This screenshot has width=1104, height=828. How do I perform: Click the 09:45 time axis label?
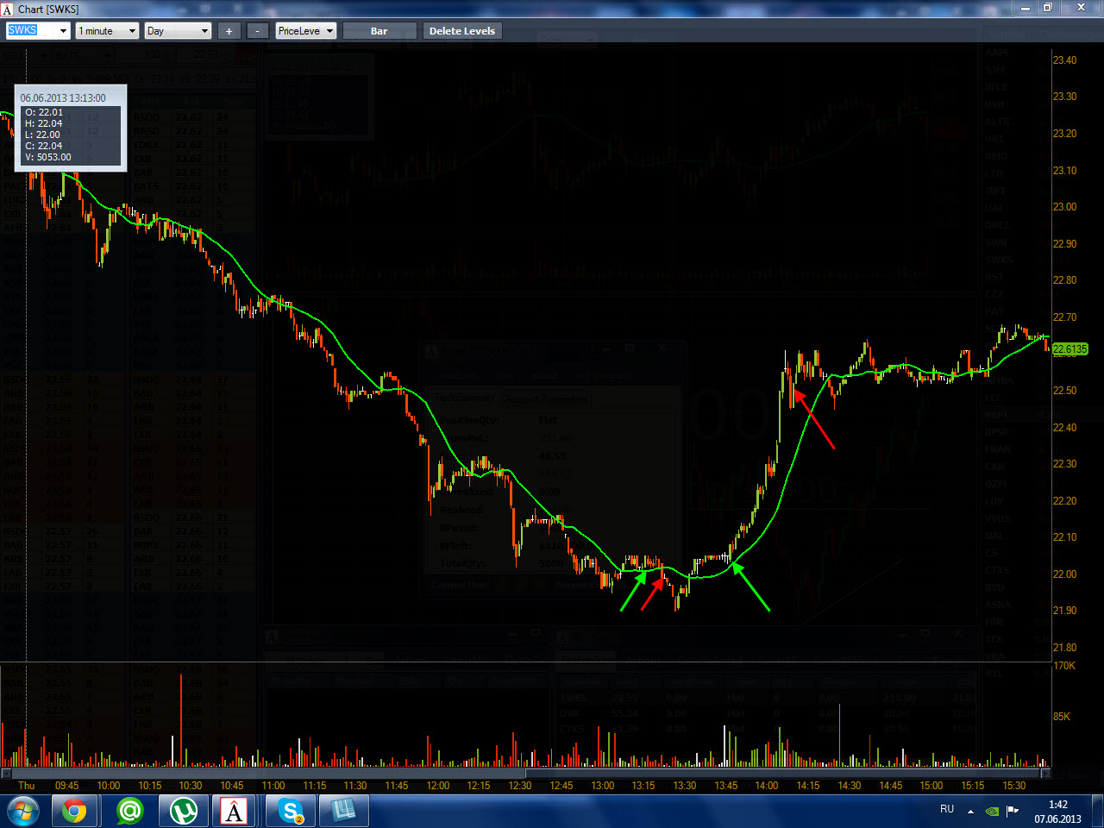point(66,786)
